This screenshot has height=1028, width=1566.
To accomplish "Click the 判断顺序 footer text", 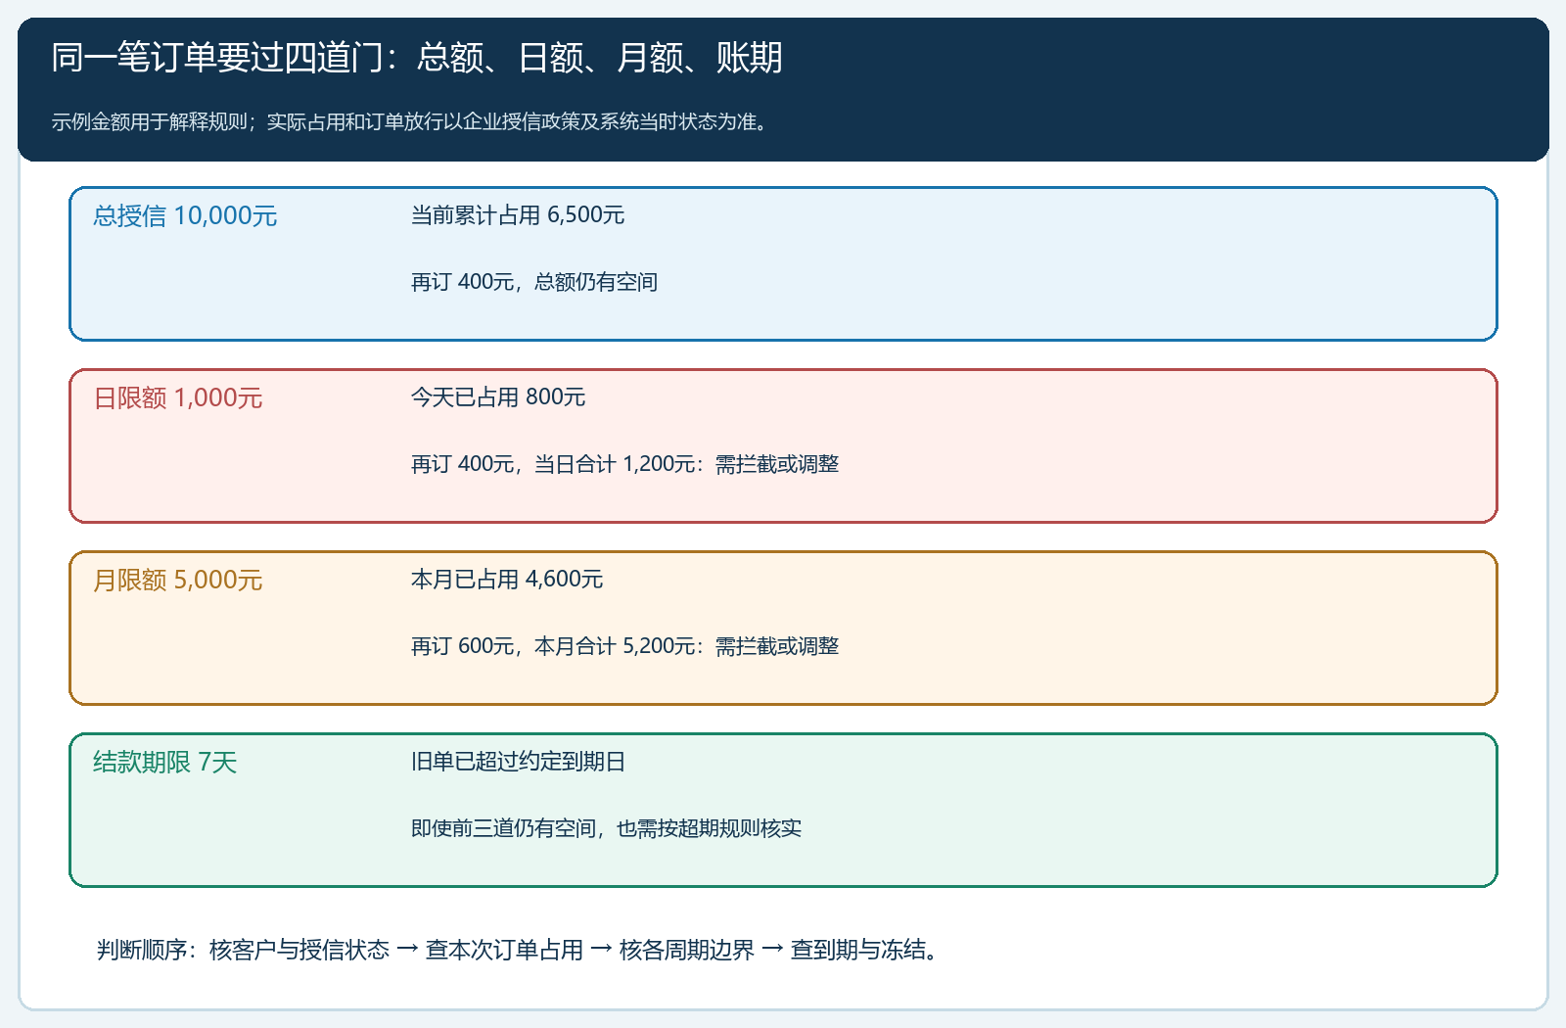I will point(519,950).
